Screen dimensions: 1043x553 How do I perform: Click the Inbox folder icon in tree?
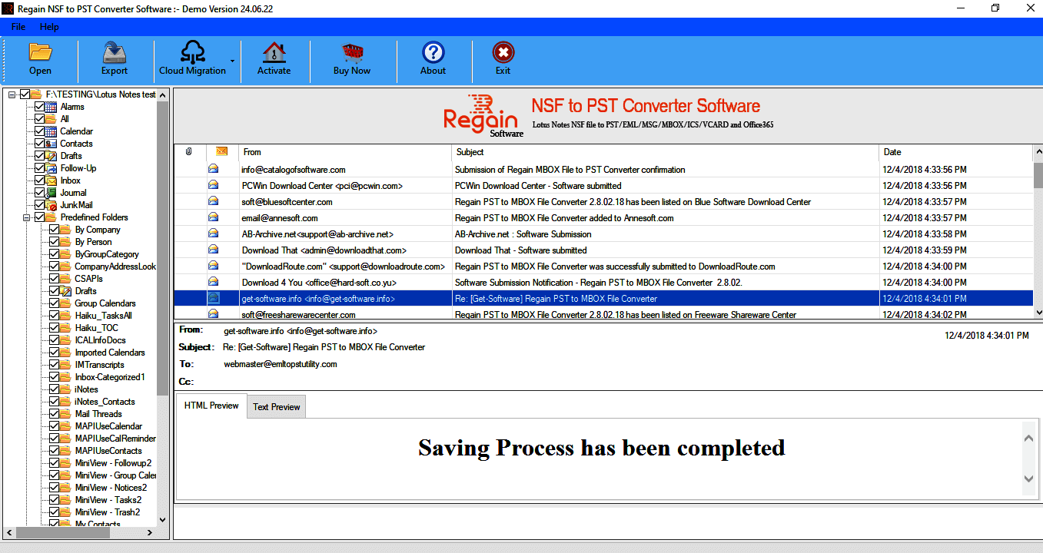52,180
